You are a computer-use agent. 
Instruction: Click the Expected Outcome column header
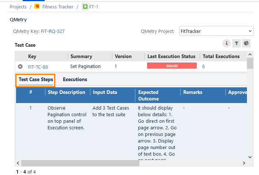(149, 95)
